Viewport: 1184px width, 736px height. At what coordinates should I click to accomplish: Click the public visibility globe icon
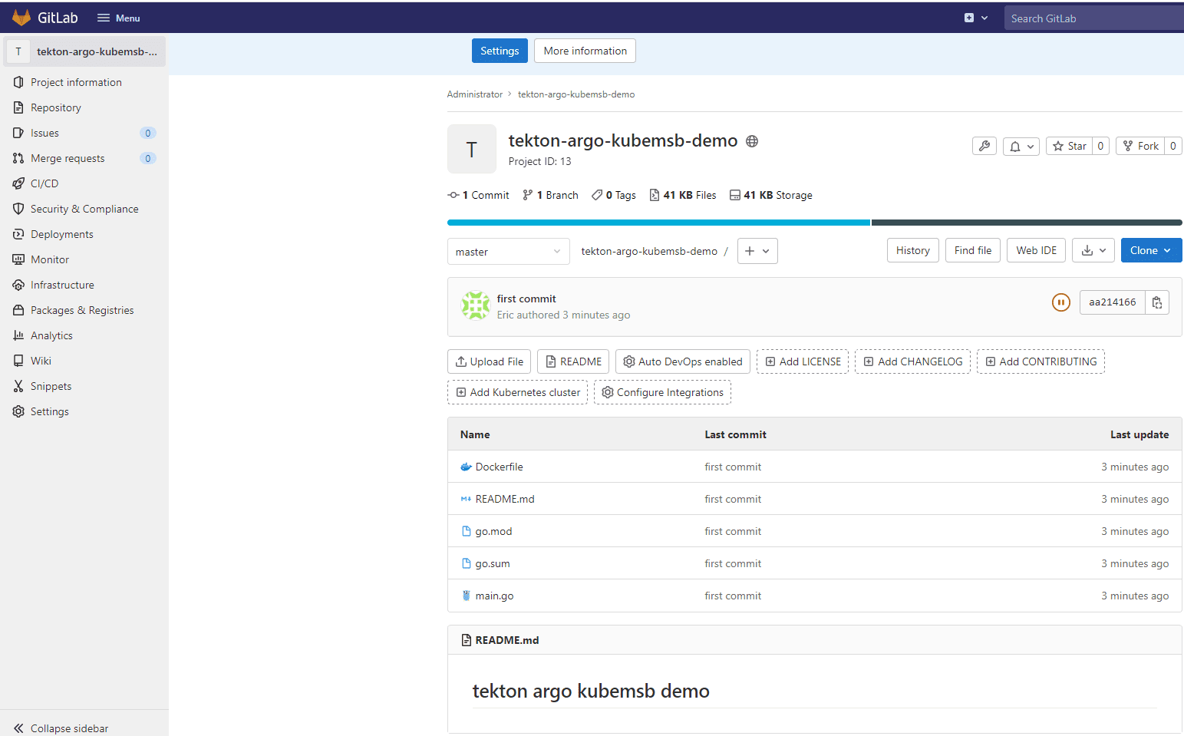click(x=752, y=141)
